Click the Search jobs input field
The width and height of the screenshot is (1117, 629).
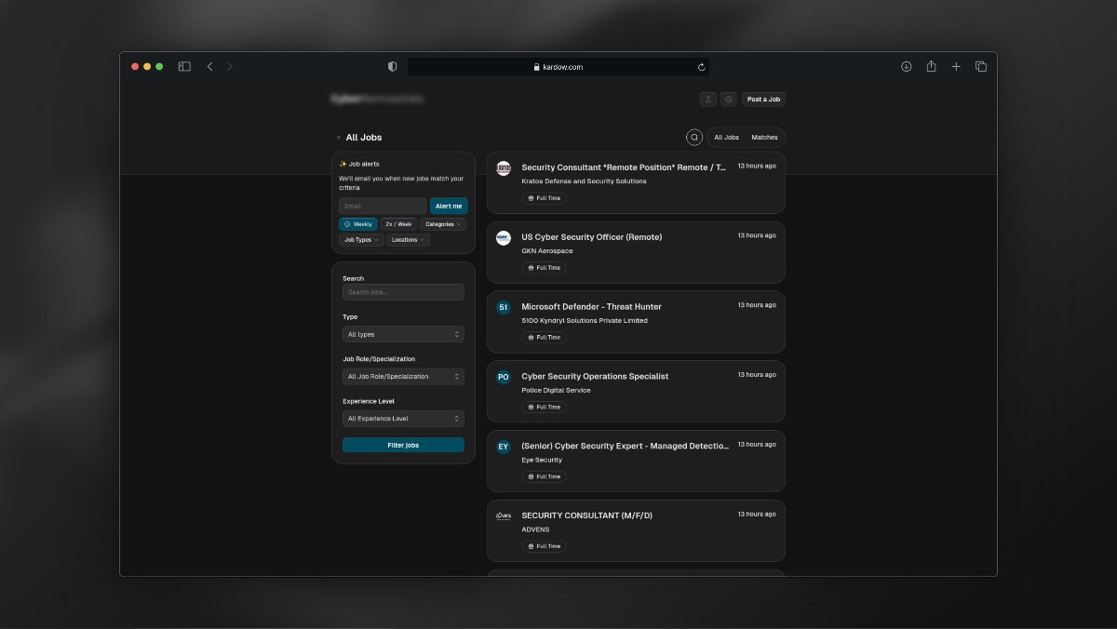pos(403,292)
